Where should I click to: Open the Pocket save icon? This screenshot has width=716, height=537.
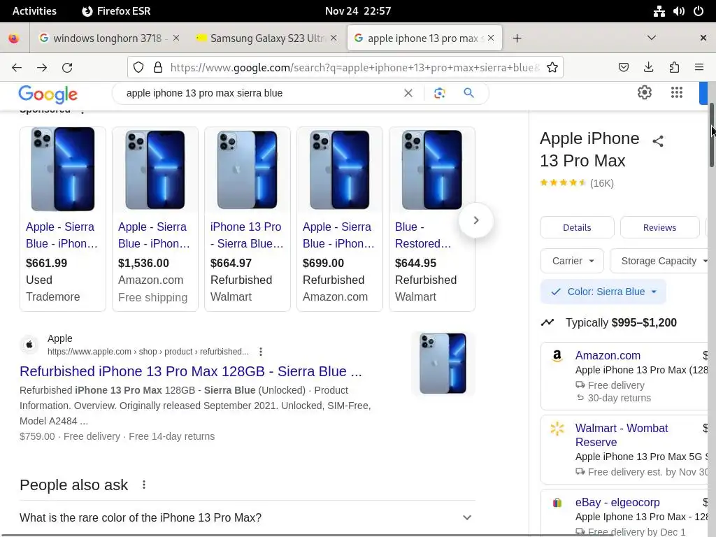[x=623, y=68]
